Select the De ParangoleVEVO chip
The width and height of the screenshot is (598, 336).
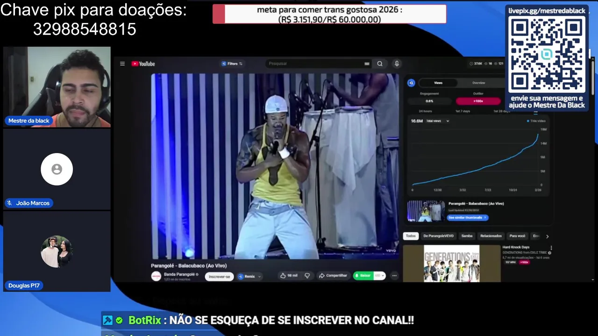(x=438, y=236)
